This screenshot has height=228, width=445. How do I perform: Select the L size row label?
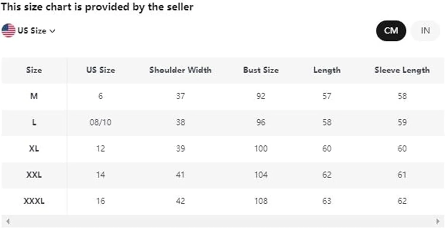pos(34,122)
